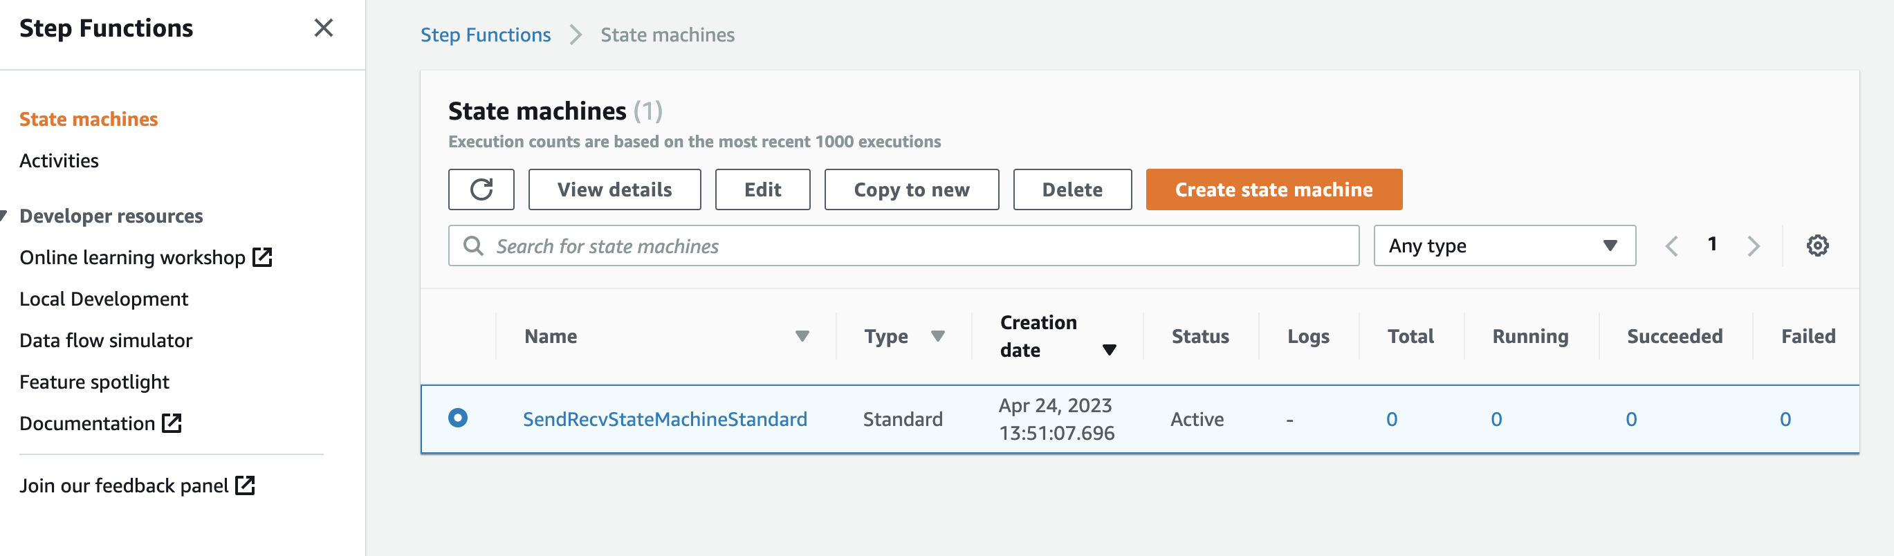
Task: Click the Active status cell
Action: pos(1197,419)
